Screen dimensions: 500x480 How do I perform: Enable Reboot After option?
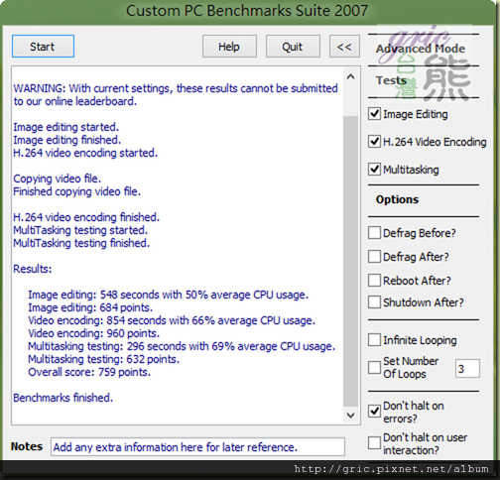[x=374, y=281]
